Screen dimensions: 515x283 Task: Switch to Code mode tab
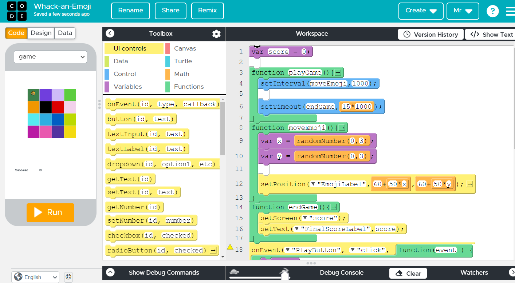pyautogui.click(x=16, y=33)
